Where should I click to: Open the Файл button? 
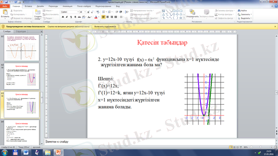[x=5, y=6]
